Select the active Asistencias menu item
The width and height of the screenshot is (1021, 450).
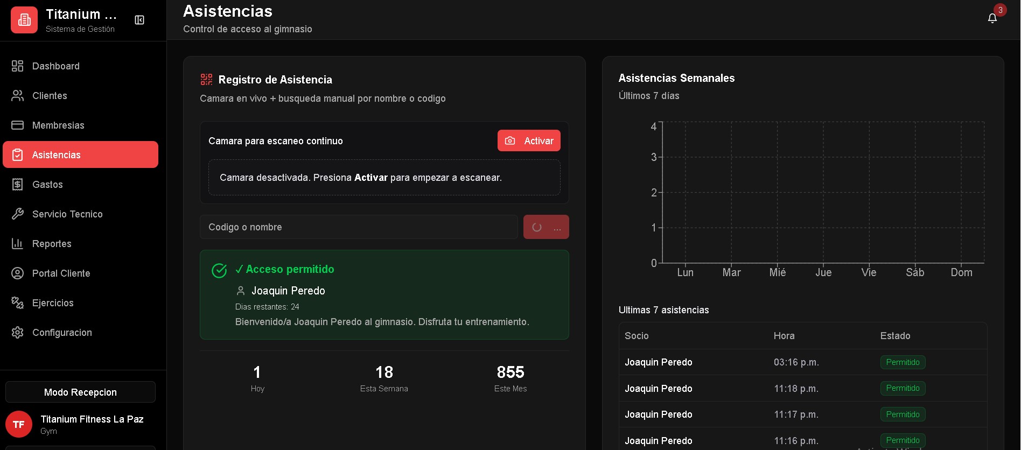[x=80, y=155]
